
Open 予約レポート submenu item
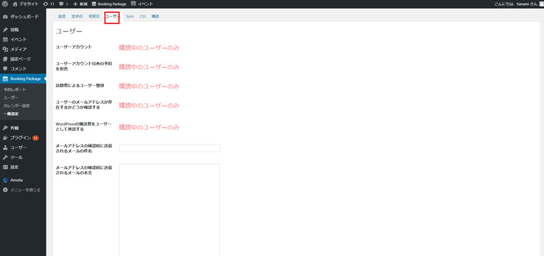pos(15,89)
